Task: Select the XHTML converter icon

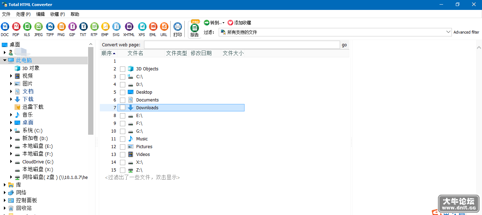Action: tap(129, 27)
